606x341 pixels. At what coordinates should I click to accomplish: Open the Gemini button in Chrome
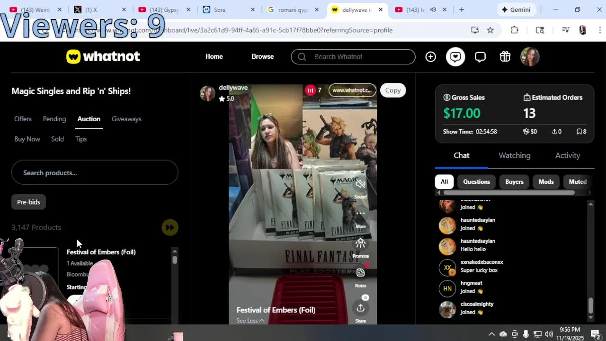point(517,9)
